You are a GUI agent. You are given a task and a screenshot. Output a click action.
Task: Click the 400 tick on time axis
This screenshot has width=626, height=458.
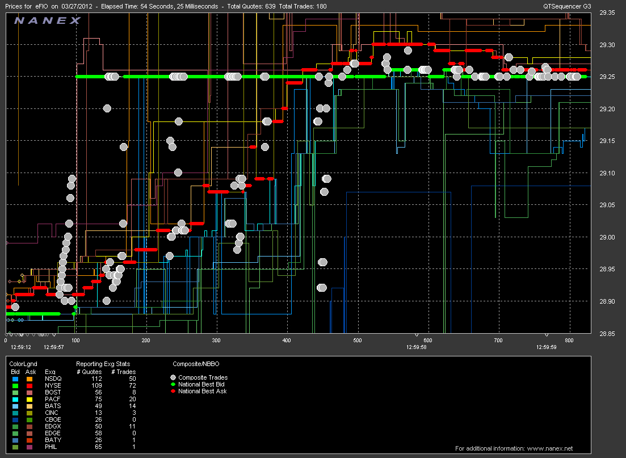(287, 341)
